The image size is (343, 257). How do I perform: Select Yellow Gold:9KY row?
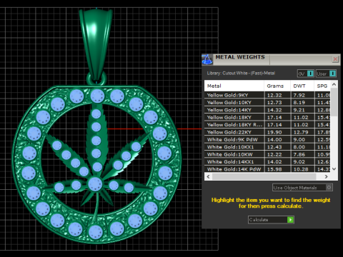point(267,95)
